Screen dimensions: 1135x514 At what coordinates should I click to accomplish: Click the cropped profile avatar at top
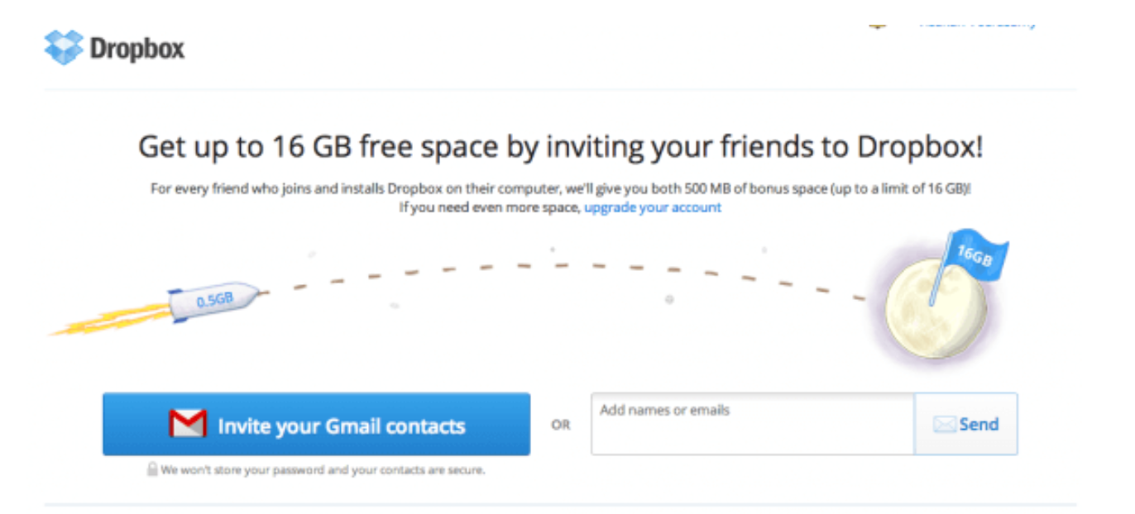pyautogui.click(x=878, y=24)
